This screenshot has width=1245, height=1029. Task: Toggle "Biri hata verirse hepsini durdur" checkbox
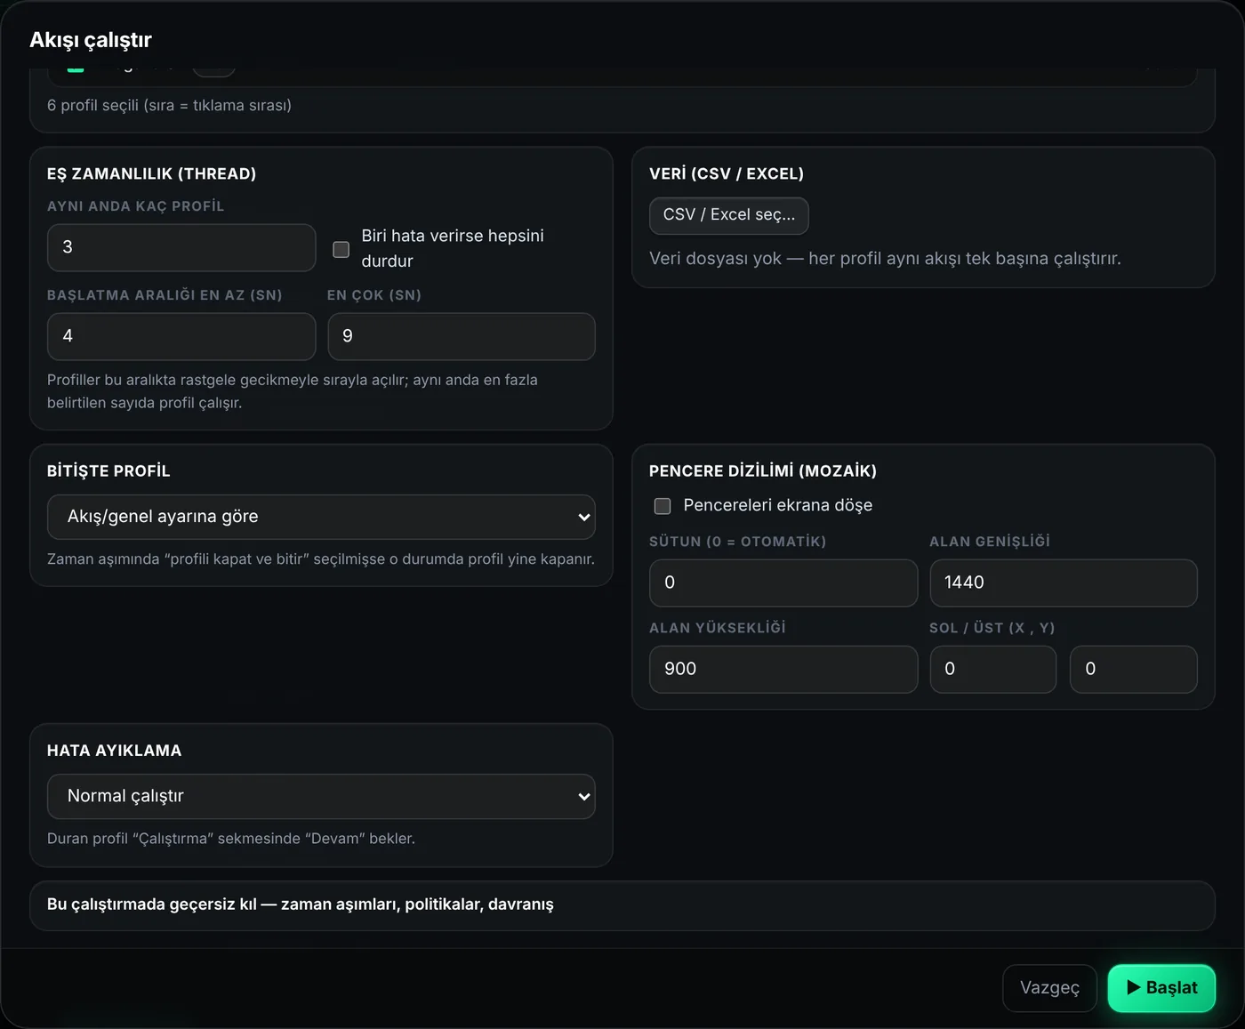tap(341, 249)
